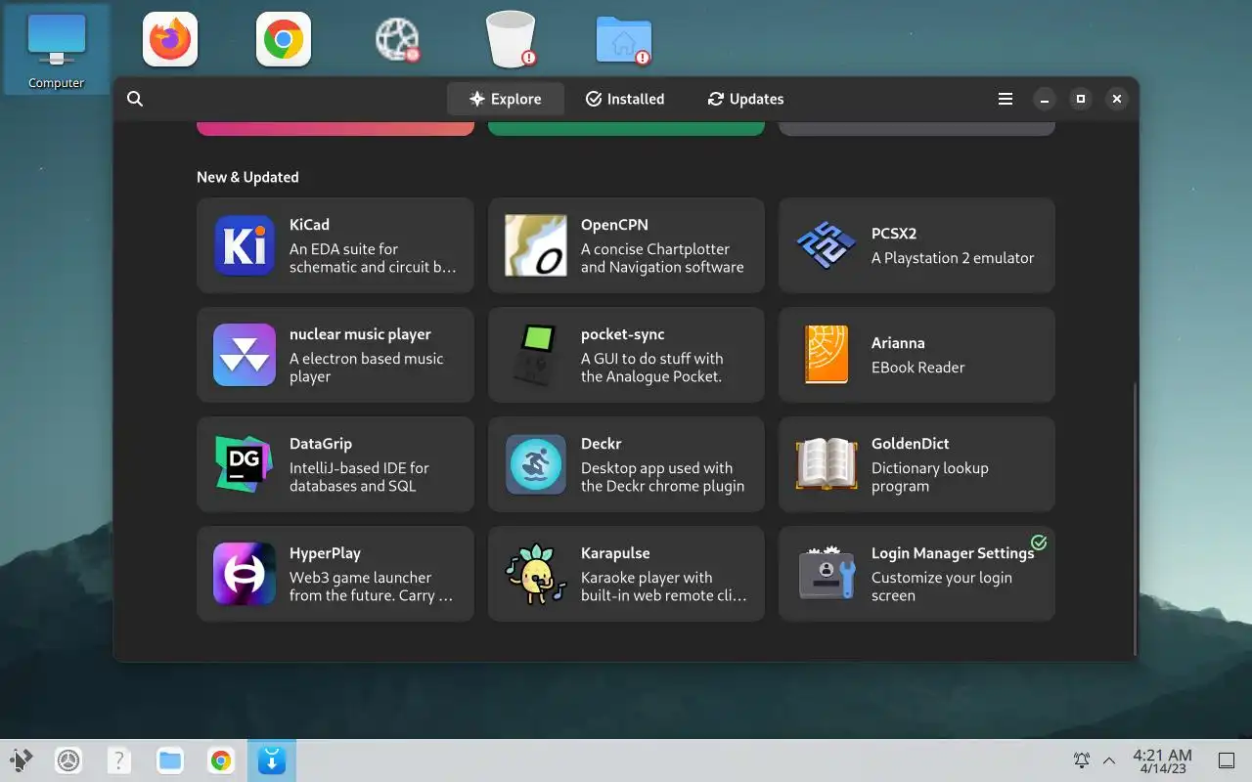The image size is (1252, 782).
Task: Click the HyperPlay app icon
Action: (x=244, y=574)
